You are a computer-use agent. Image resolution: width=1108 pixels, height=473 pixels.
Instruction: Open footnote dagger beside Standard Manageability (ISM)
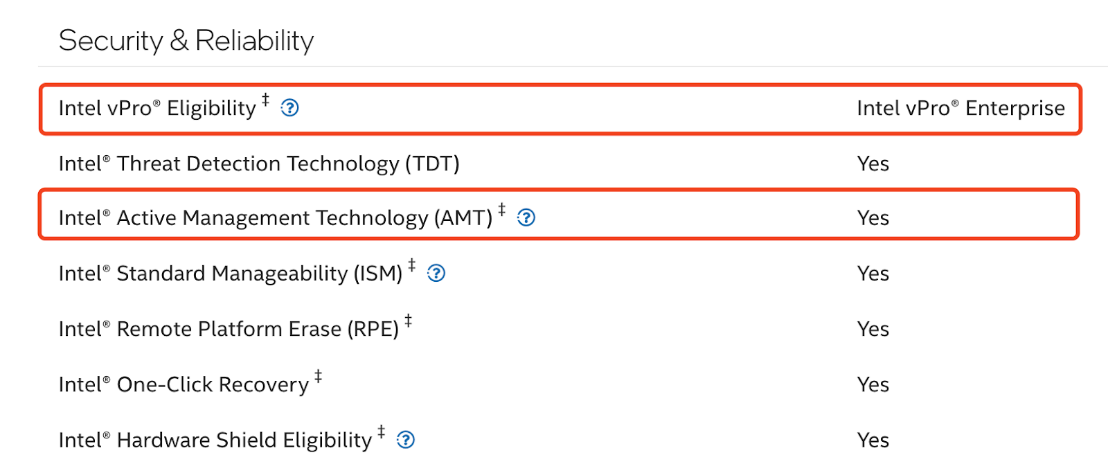[412, 265]
